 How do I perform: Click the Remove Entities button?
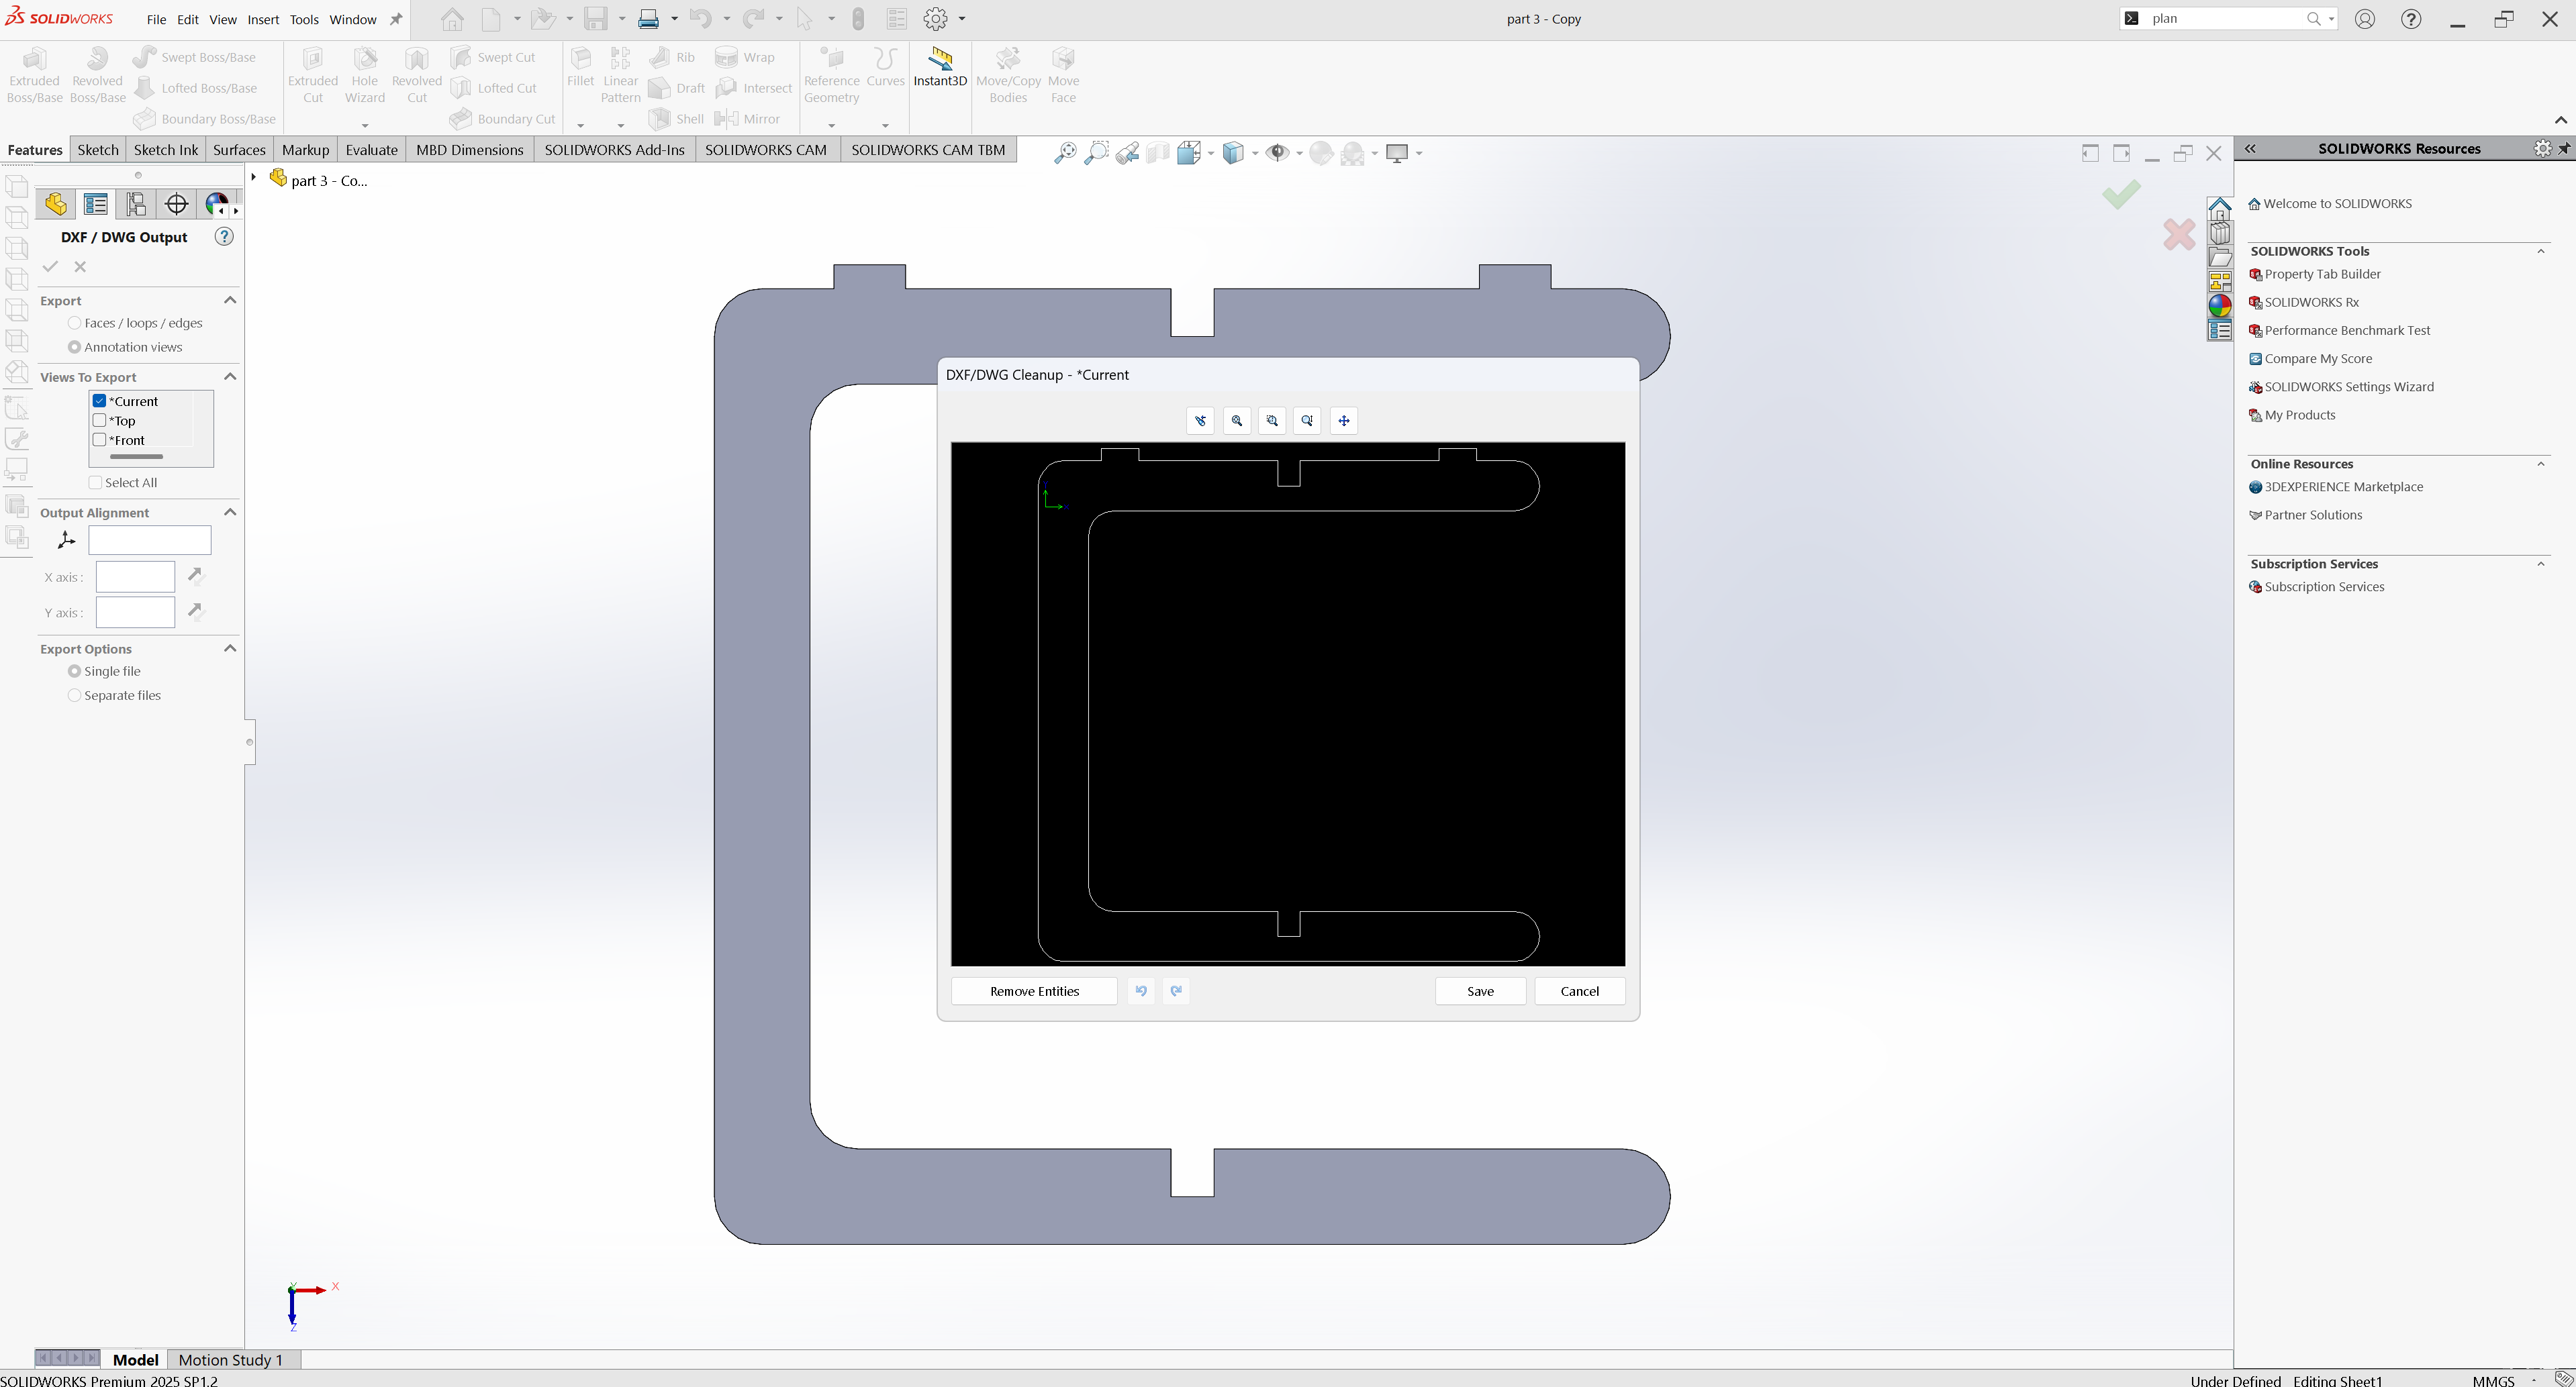1034,991
